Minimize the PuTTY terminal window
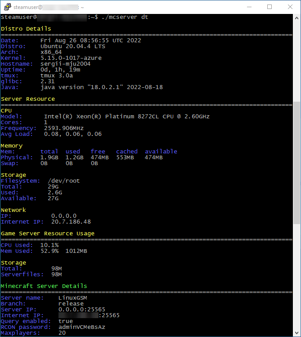 click(249, 7)
